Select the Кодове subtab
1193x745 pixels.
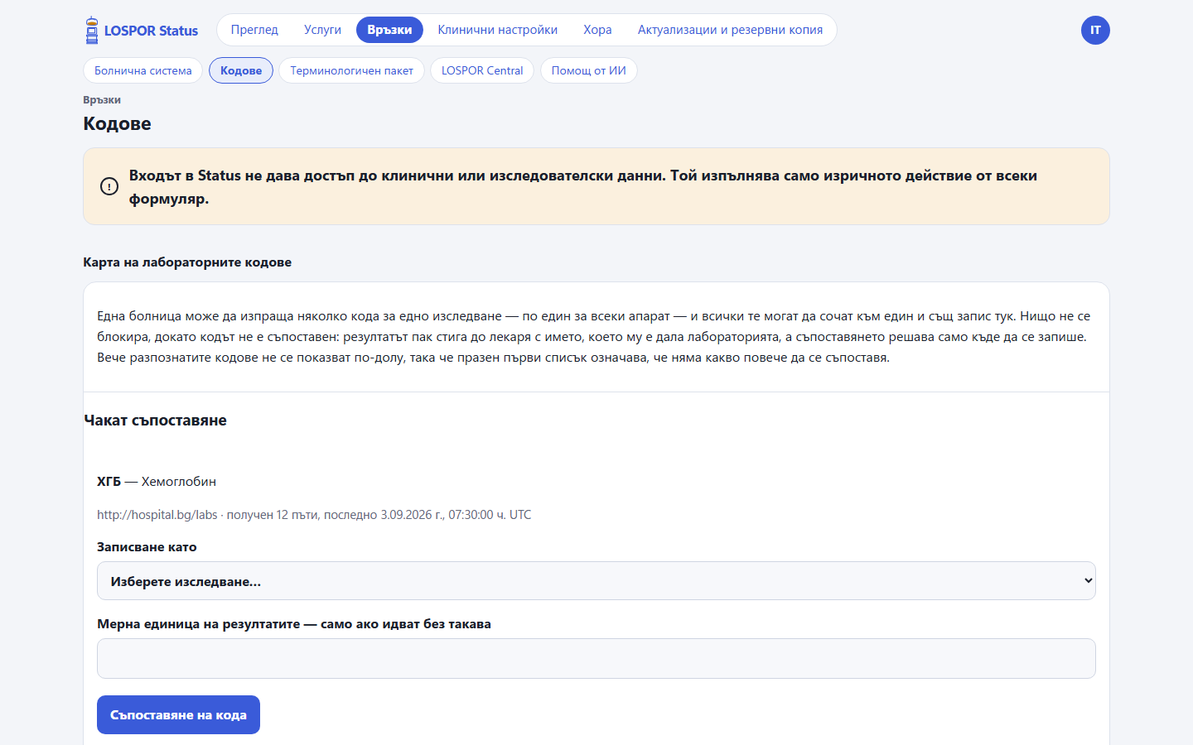241,70
